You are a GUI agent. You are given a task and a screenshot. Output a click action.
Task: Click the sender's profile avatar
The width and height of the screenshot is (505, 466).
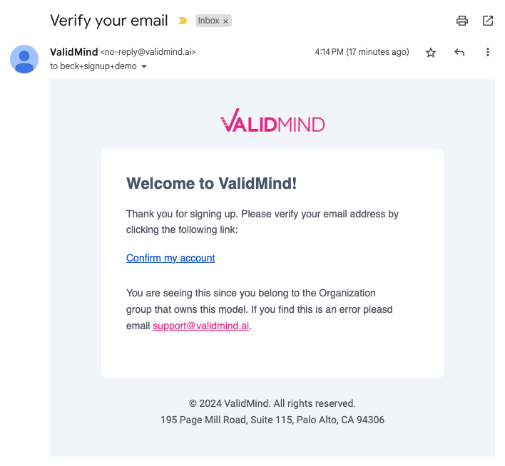click(24, 59)
